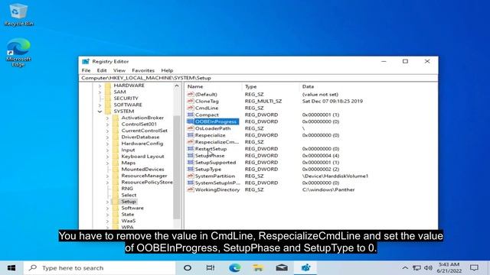The width and height of the screenshot is (490, 275).
Task: Click the ControlSet001 folder icon
Action: click(x=116, y=124)
